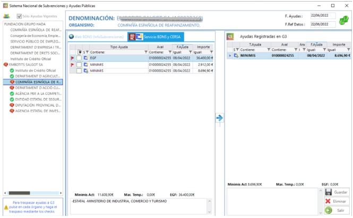This screenshot has height=218, width=353.
Task: Click the Eliminar button
Action: [337, 201]
